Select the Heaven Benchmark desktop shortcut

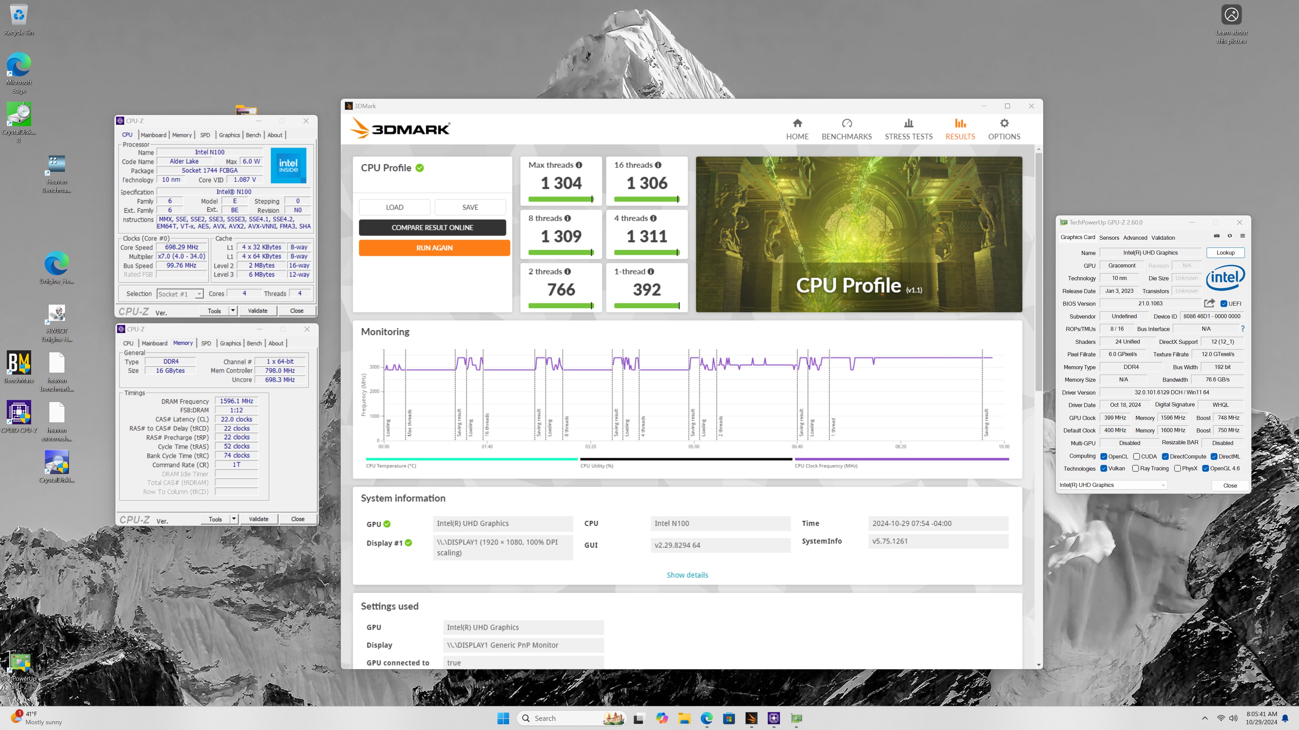coord(57,174)
